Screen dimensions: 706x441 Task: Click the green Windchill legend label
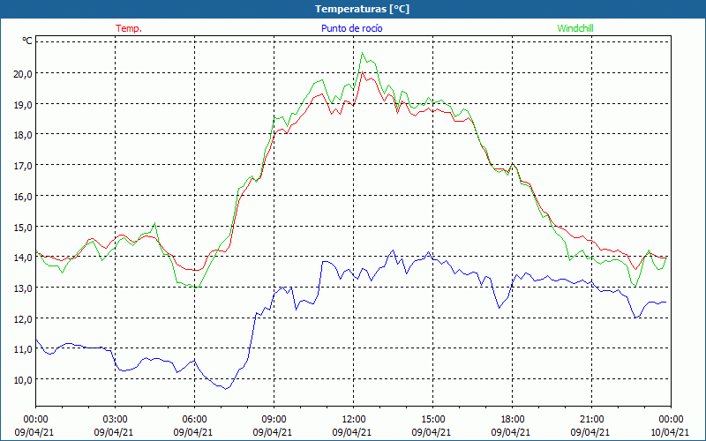tap(575, 28)
